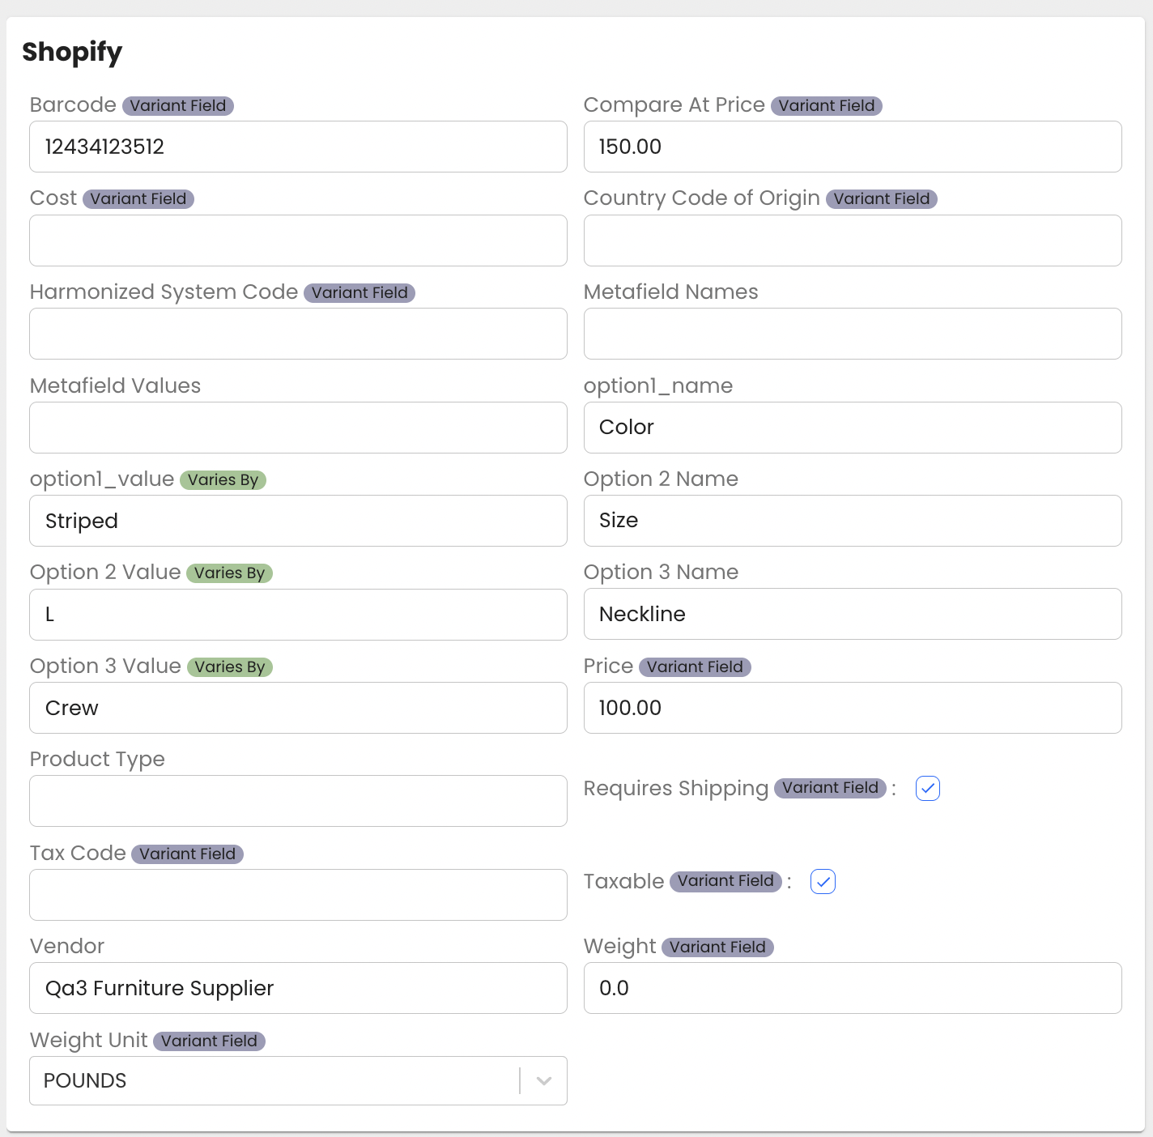Focus the empty Cost field
This screenshot has height=1137, width=1153.
298,241
